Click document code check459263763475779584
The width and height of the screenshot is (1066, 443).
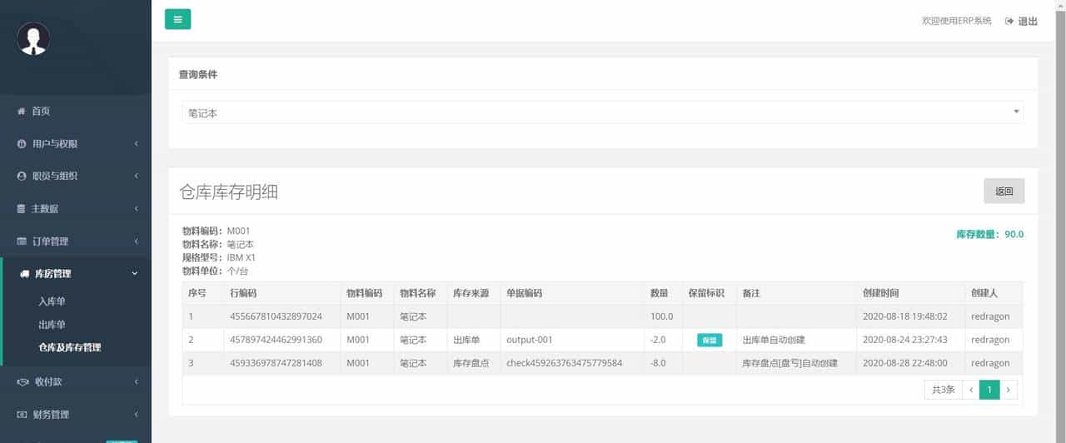click(x=565, y=363)
